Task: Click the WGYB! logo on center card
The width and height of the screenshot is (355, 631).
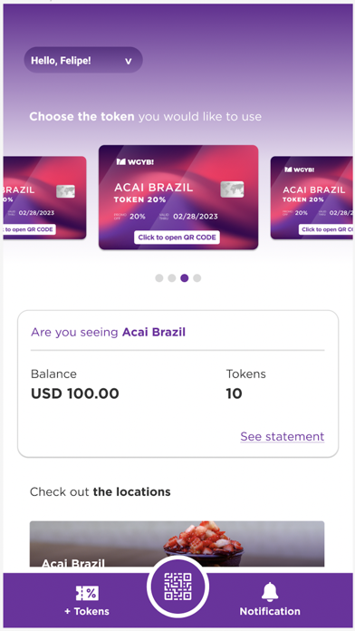Action: click(135, 161)
